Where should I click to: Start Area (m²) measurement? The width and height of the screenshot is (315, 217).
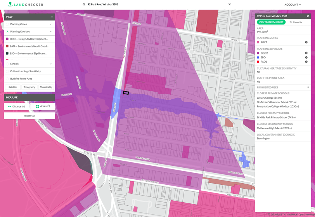(43, 106)
